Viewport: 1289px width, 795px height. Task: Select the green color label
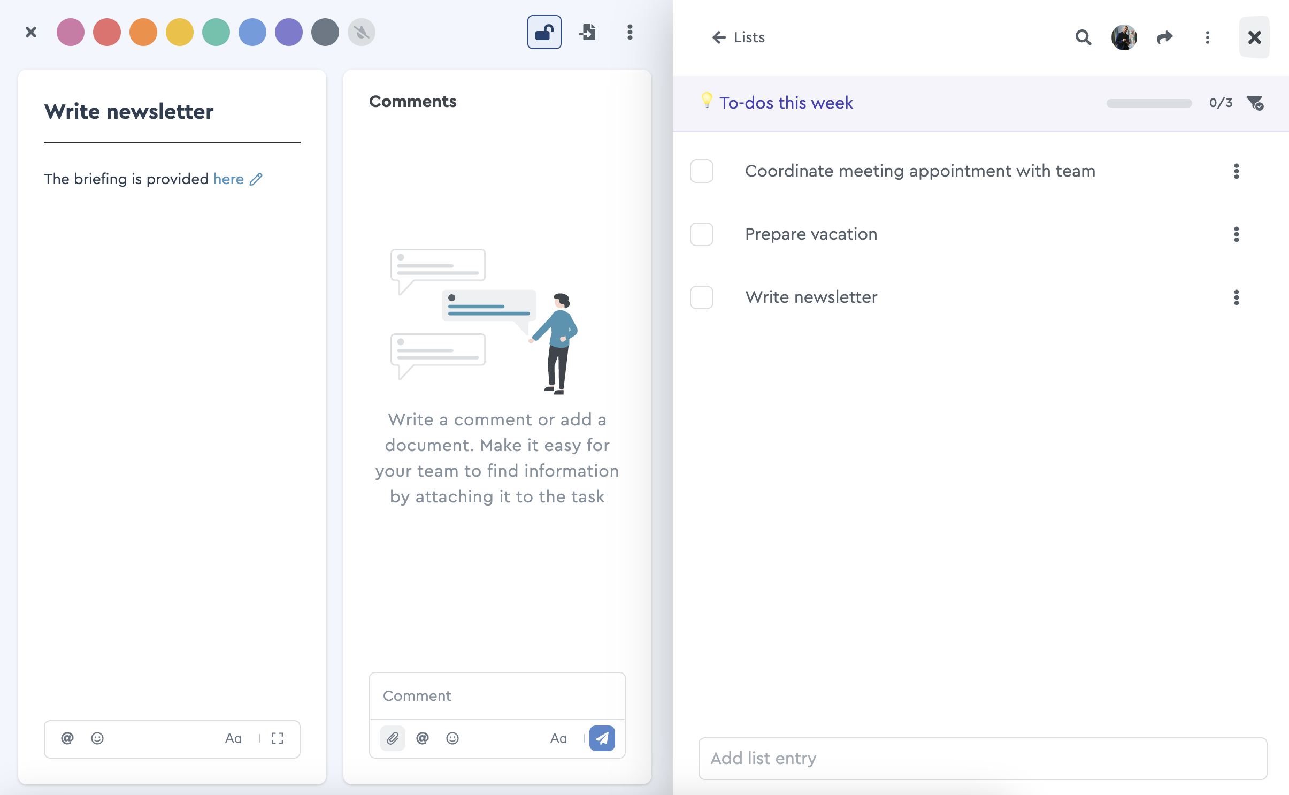[x=216, y=33]
